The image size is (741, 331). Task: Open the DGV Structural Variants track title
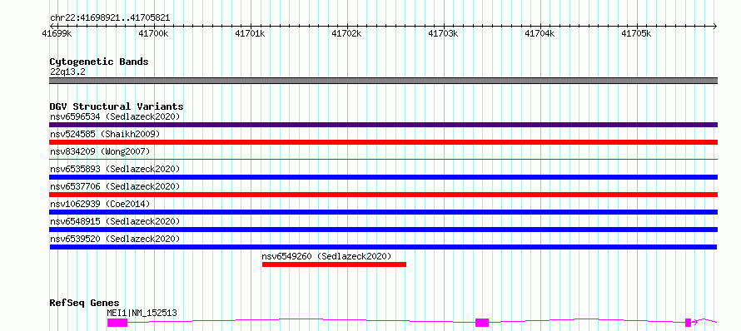(x=117, y=106)
